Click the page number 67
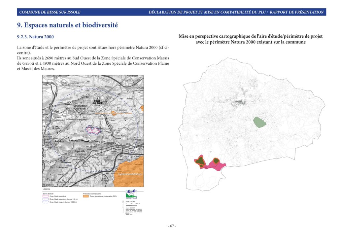Screen dimensions: 338x239 tap(172, 226)
